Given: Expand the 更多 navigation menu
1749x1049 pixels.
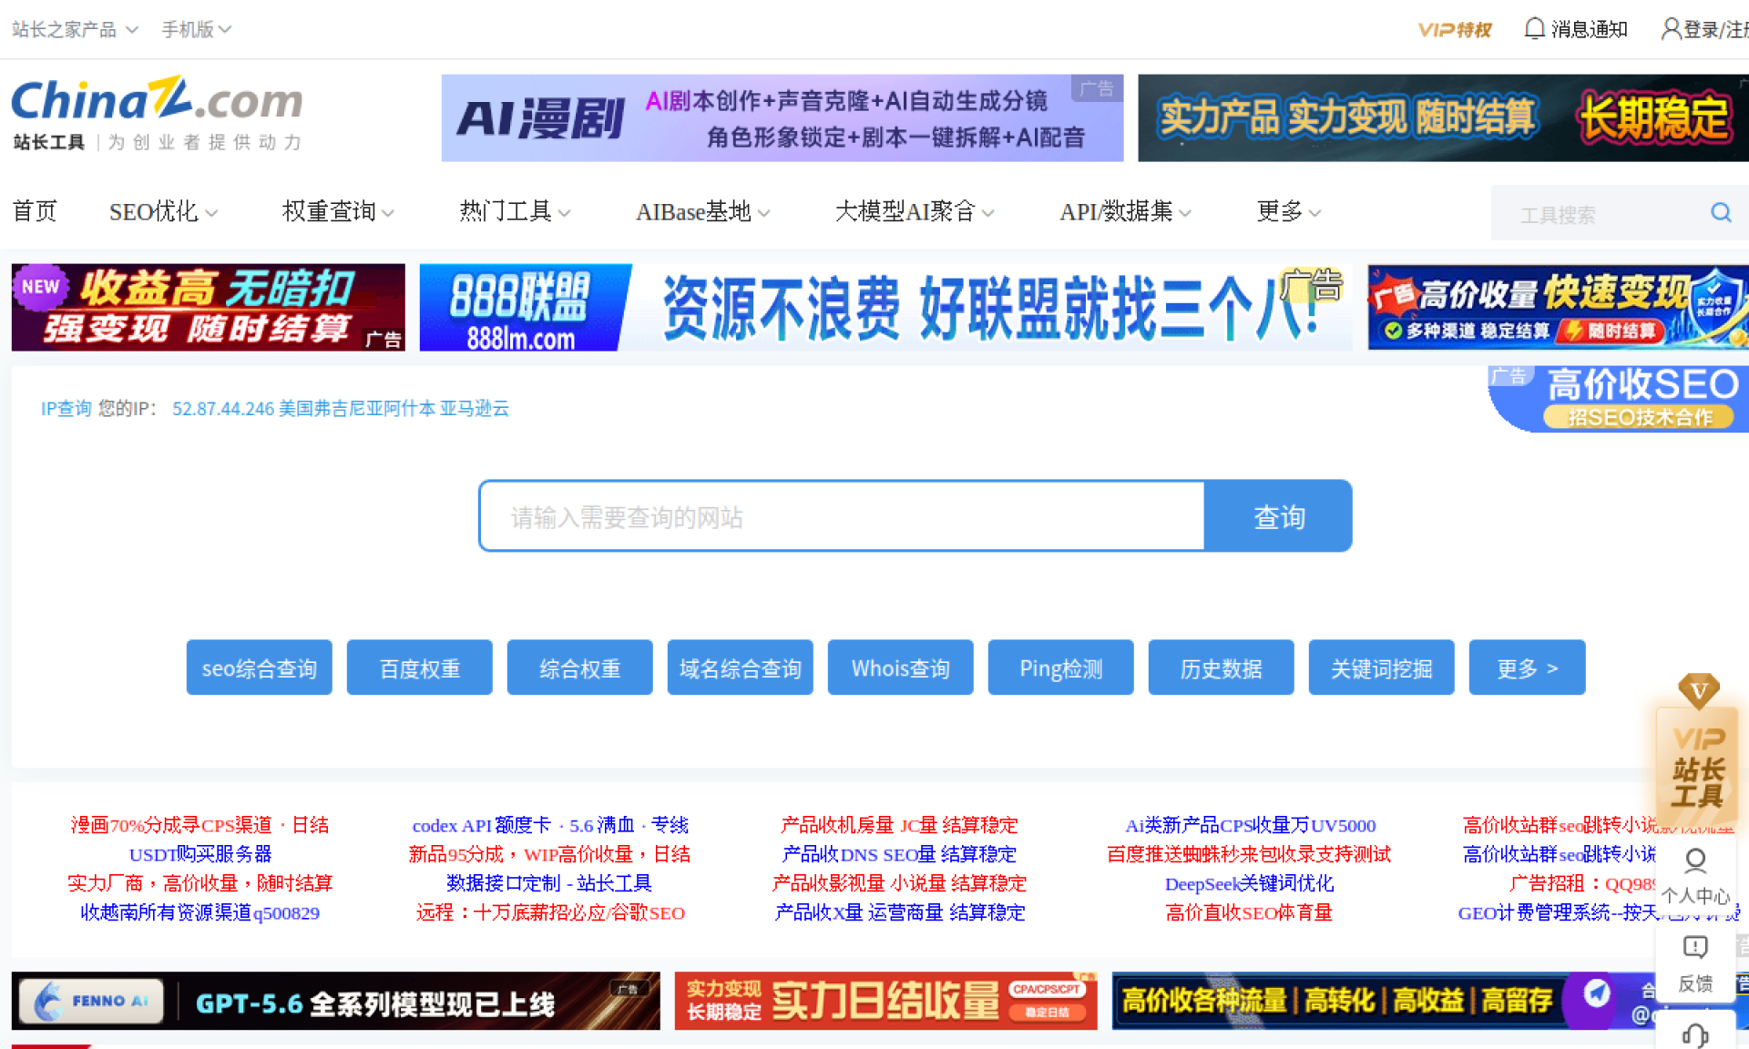Looking at the screenshot, I should click(1288, 212).
